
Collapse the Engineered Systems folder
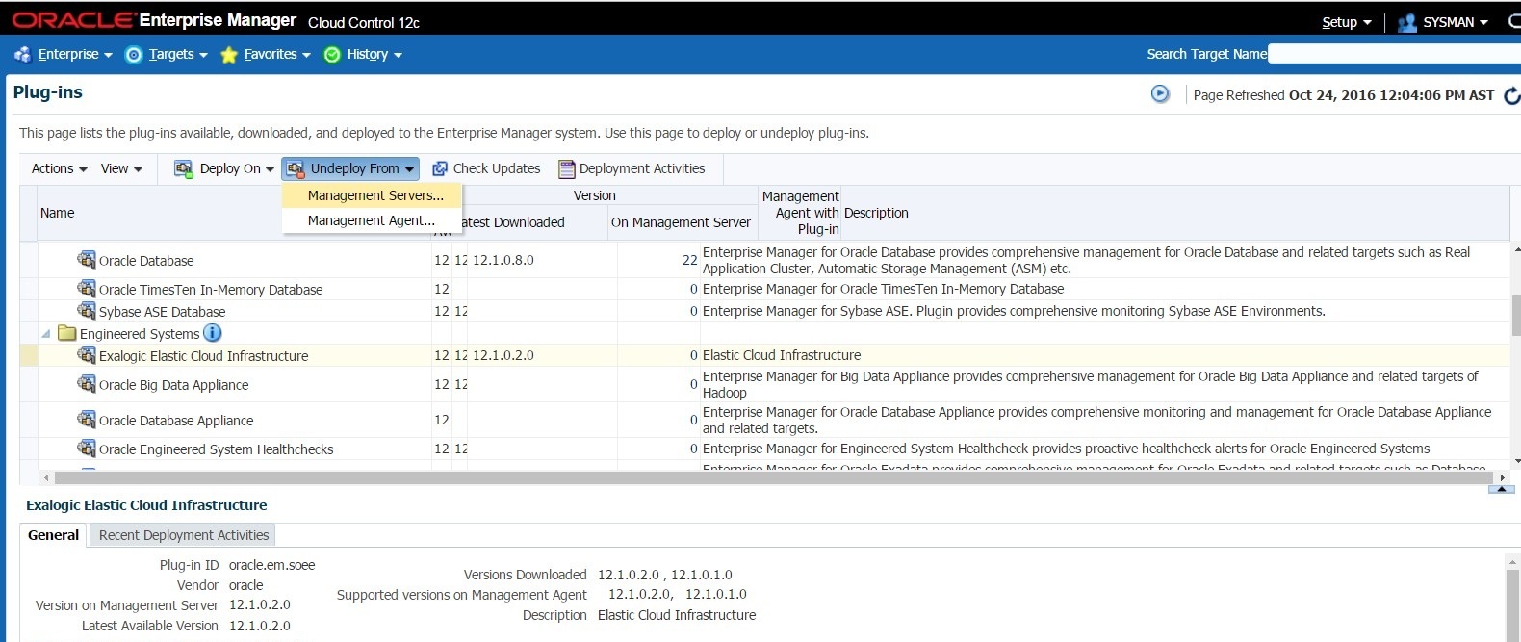45,333
